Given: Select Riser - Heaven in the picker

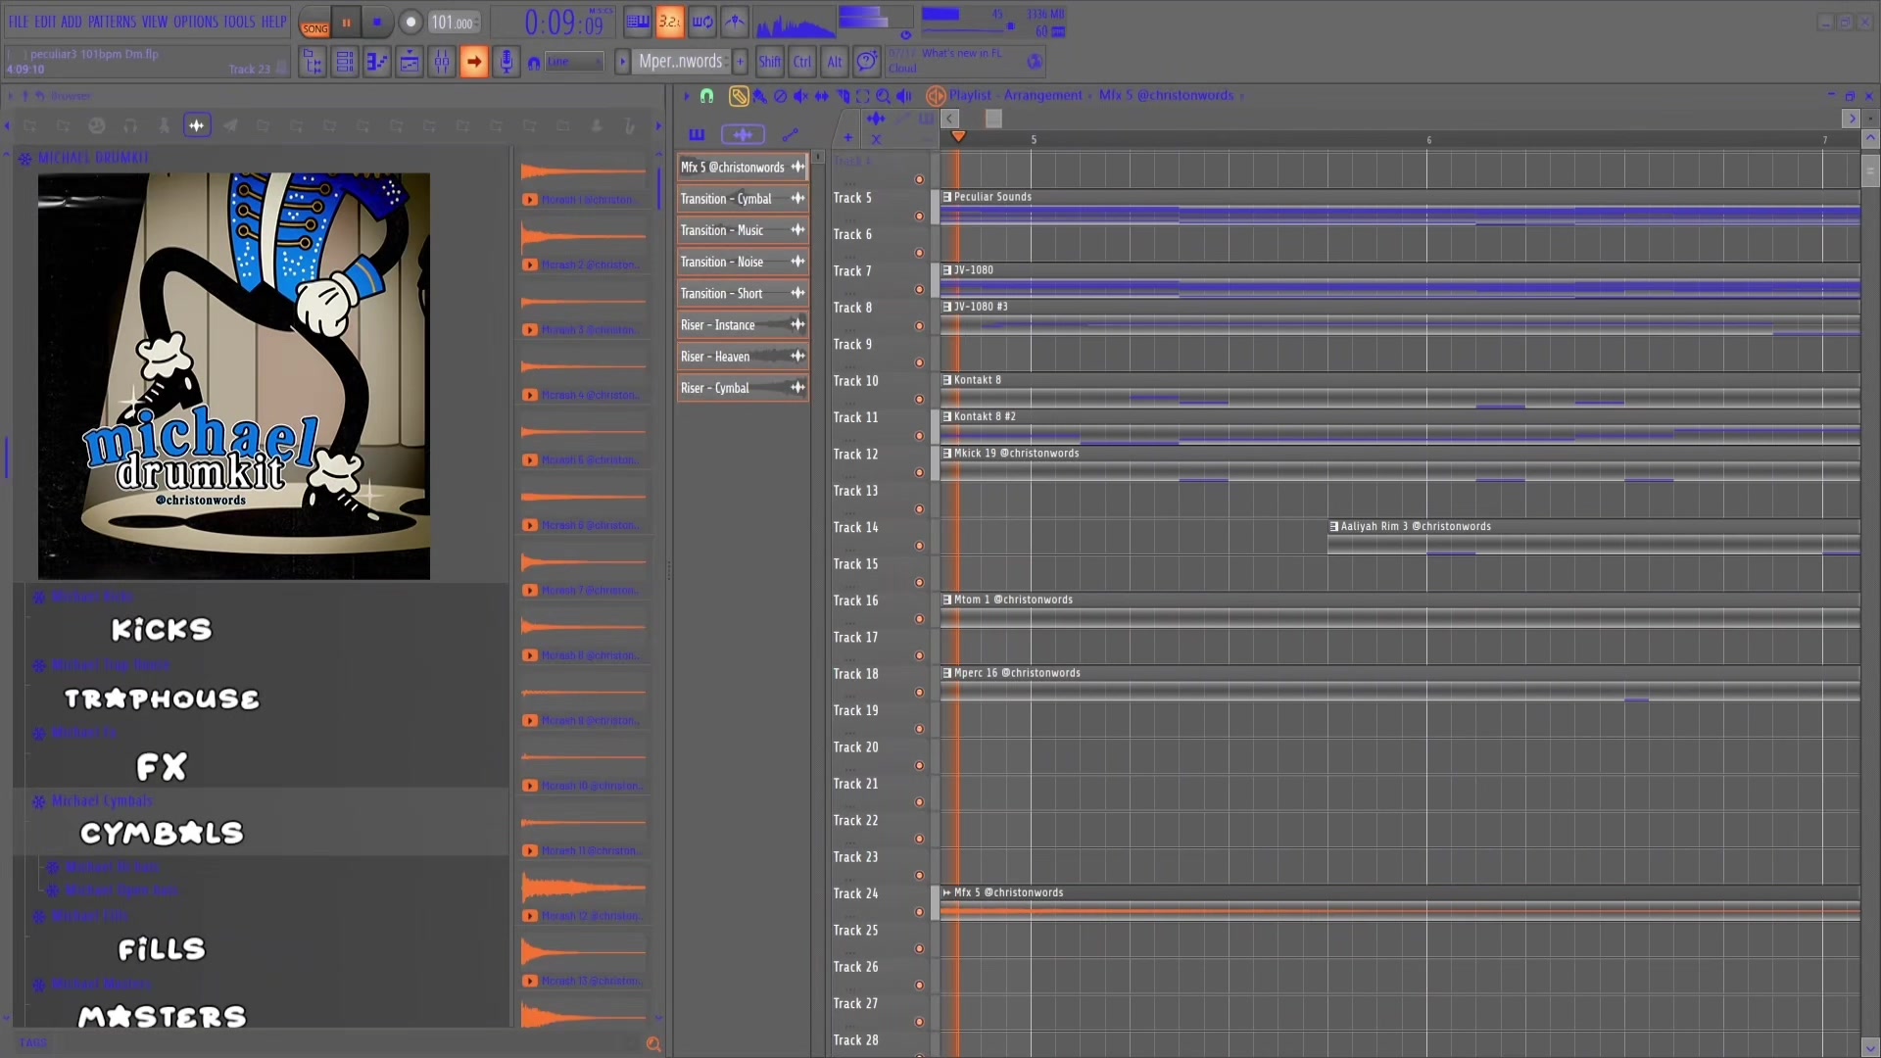Looking at the screenshot, I should tap(743, 357).
